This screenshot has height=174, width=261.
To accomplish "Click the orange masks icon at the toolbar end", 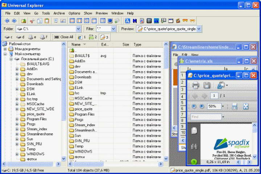I will [192, 21].
